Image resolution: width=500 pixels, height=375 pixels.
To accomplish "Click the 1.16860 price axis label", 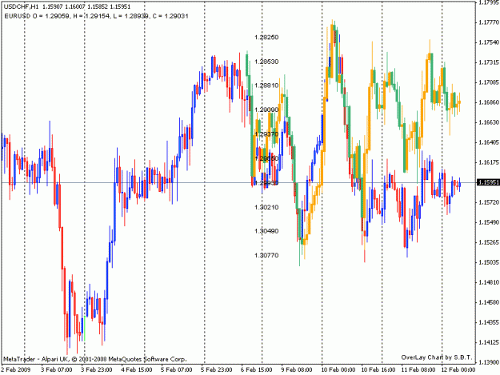I will [x=489, y=102].
